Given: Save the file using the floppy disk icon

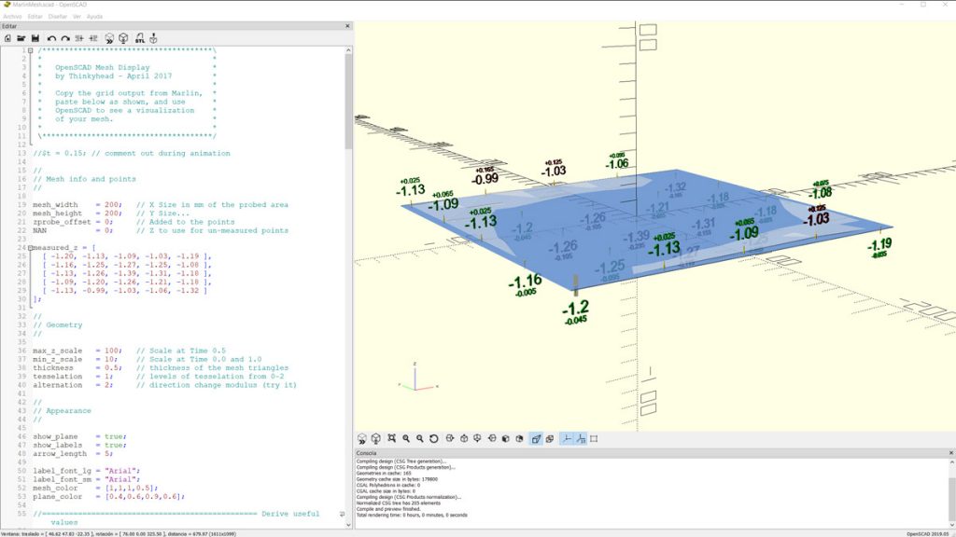Looking at the screenshot, I should pyautogui.click(x=35, y=38).
